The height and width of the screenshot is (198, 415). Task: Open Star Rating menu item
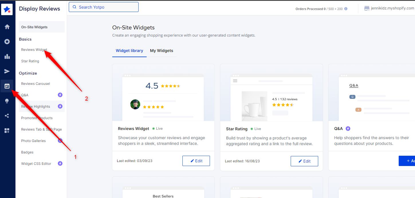coord(30,61)
